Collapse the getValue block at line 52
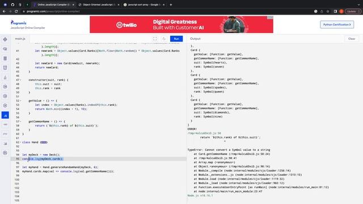Screen dimensions: 363x204 (x=20, y=101)
